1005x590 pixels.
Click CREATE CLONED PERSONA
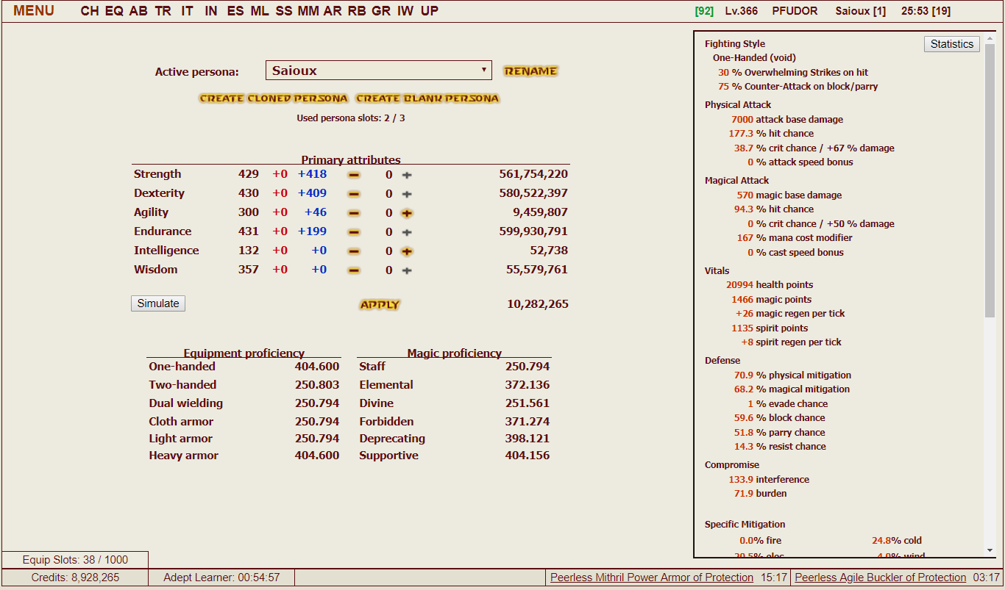[274, 98]
